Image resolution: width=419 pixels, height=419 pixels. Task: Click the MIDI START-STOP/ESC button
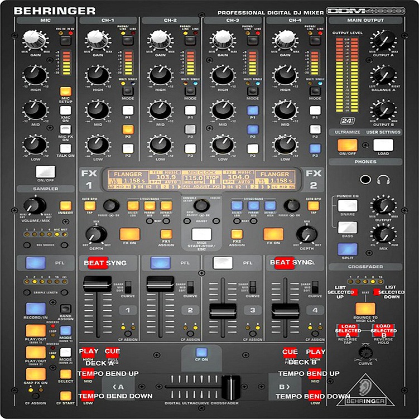(x=201, y=234)
